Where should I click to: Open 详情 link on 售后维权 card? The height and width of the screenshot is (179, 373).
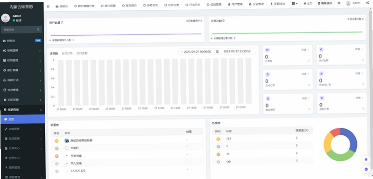click(305, 99)
